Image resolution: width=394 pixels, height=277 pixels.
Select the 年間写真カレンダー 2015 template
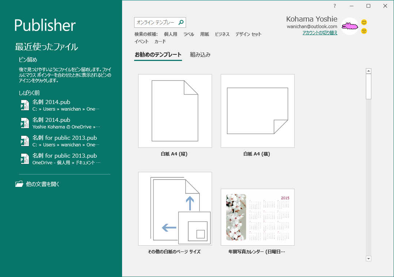(258, 217)
